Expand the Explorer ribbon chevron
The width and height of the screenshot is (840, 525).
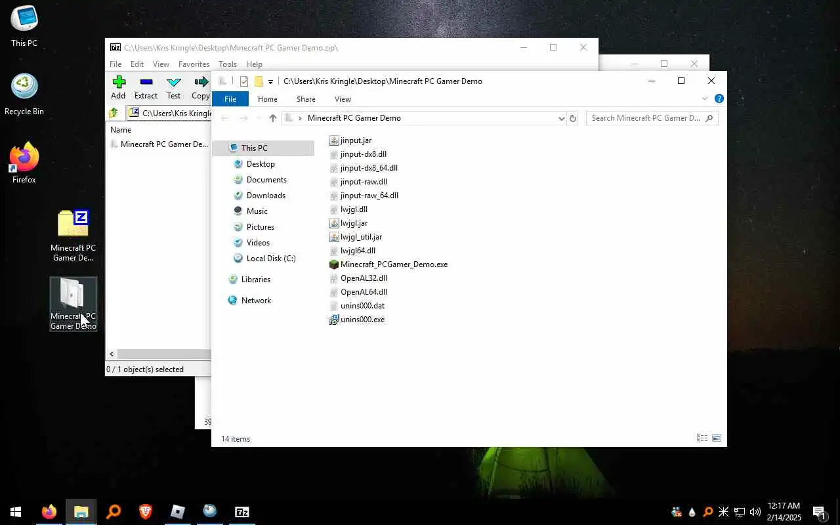[x=705, y=98]
